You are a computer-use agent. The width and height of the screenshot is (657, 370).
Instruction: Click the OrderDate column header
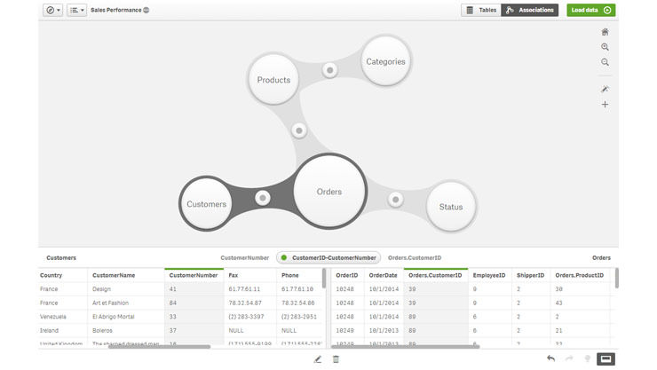point(383,275)
